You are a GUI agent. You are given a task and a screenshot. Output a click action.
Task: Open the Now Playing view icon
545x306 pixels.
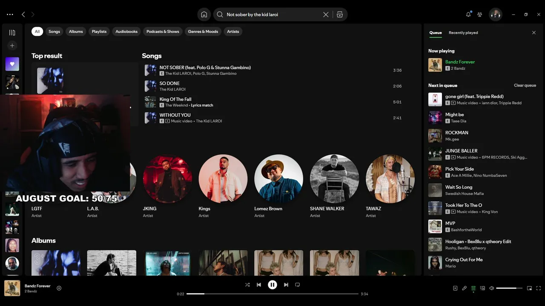point(455,288)
